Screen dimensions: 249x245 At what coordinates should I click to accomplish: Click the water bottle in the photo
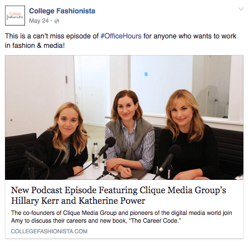point(96,155)
